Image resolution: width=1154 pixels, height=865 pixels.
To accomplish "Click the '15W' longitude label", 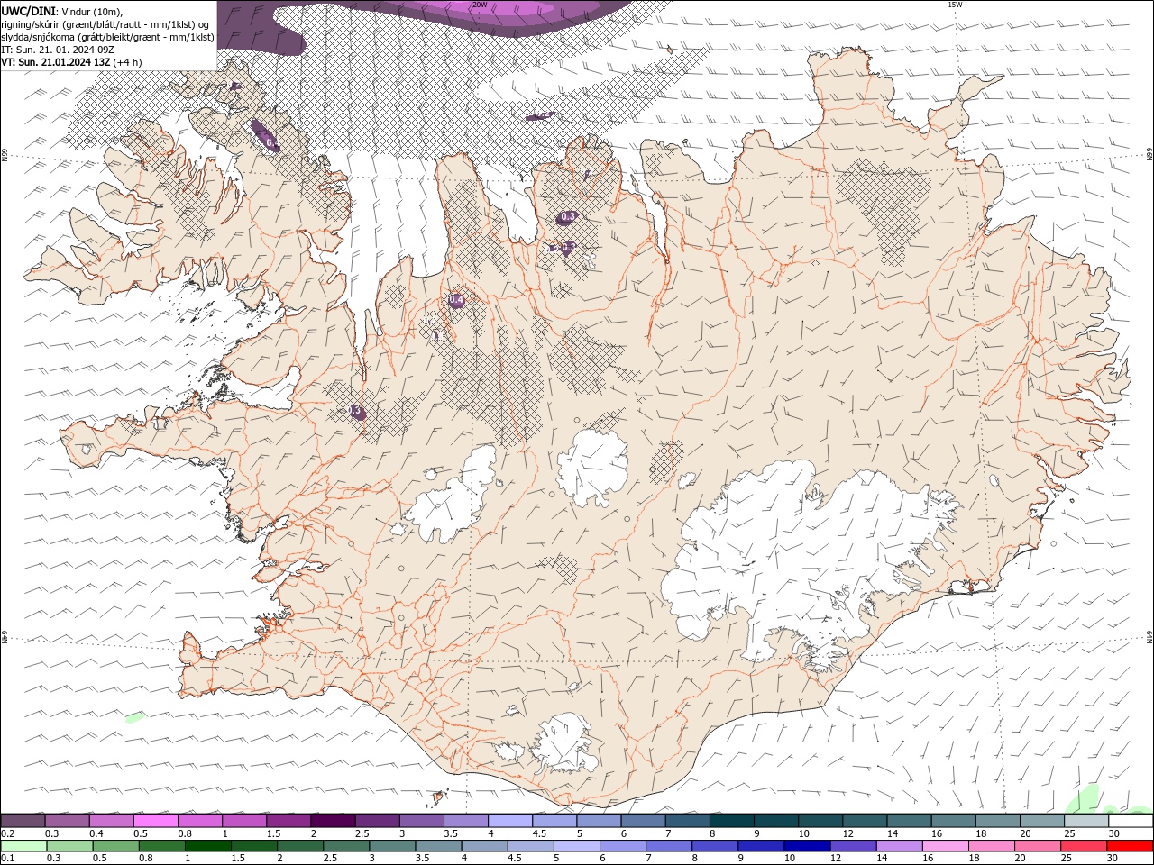I will pyautogui.click(x=955, y=5).
